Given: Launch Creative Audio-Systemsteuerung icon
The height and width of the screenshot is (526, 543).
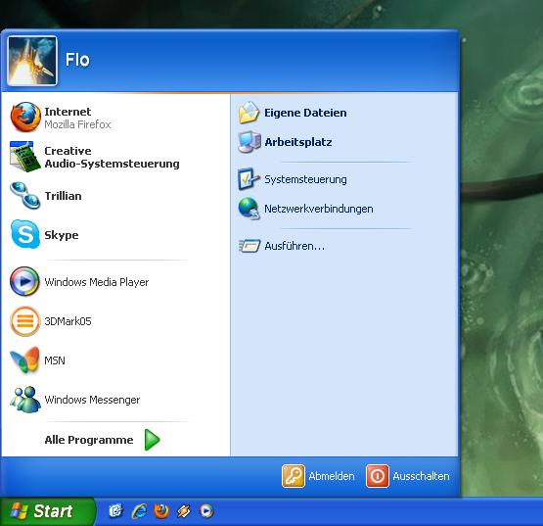Looking at the screenshot, I should click(x=24, y=157).
